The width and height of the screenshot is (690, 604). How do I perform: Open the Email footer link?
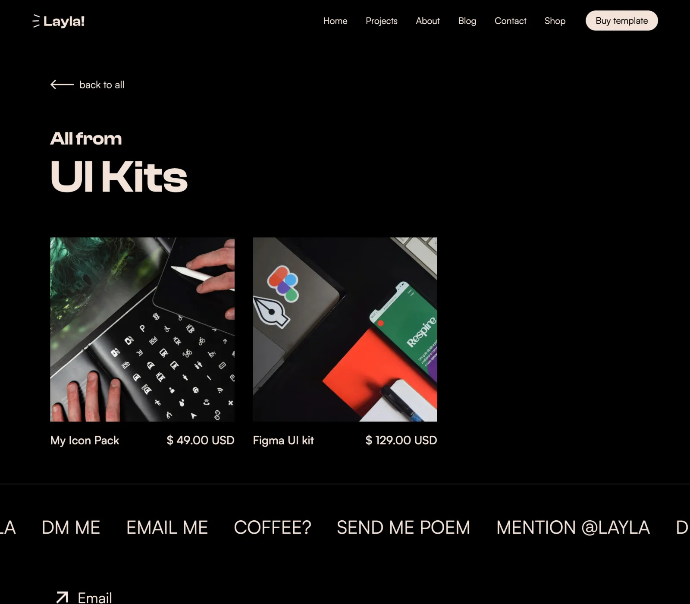[94, 598]
